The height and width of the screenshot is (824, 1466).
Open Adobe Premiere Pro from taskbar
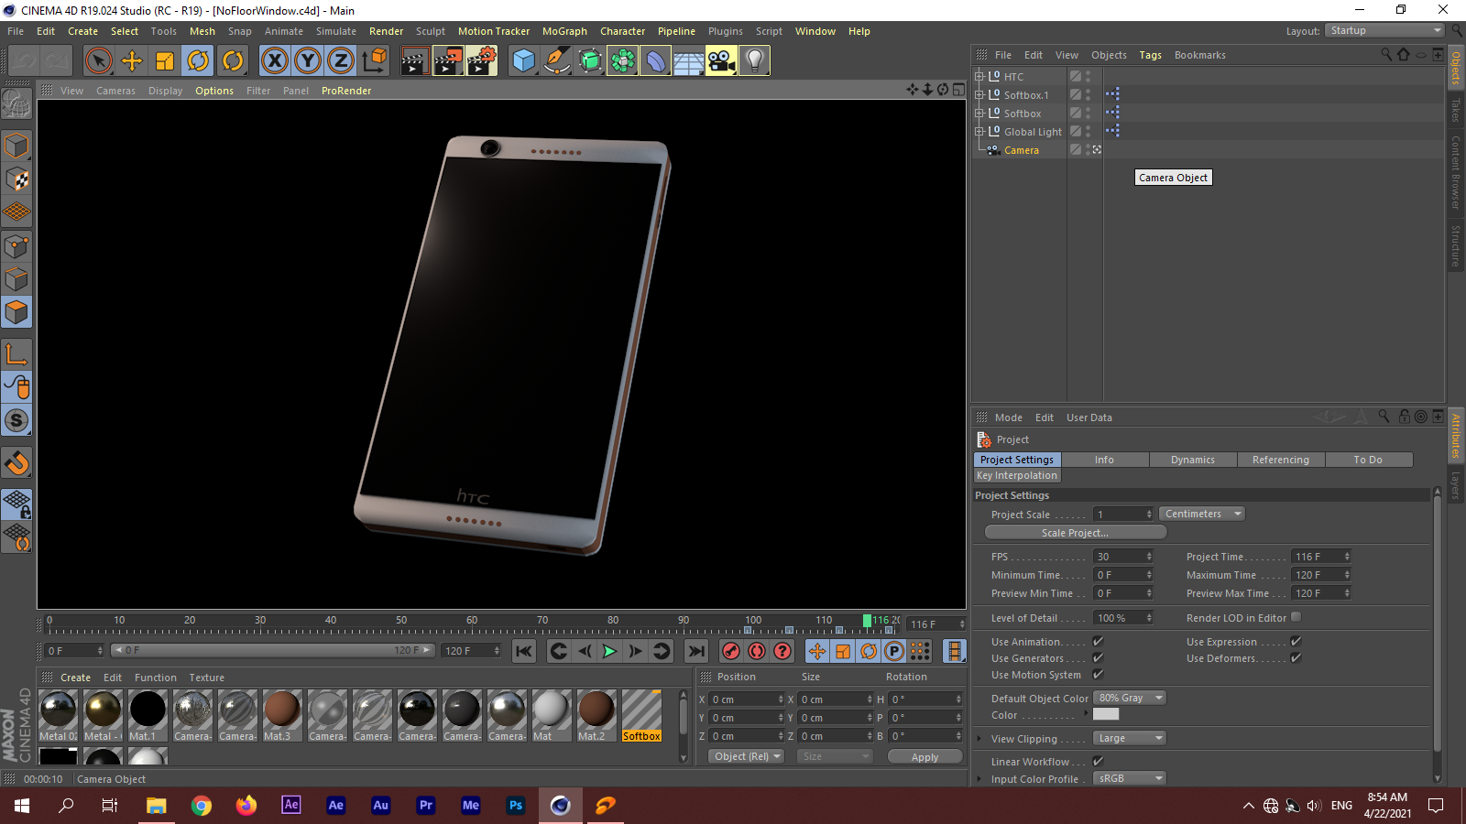426,805
